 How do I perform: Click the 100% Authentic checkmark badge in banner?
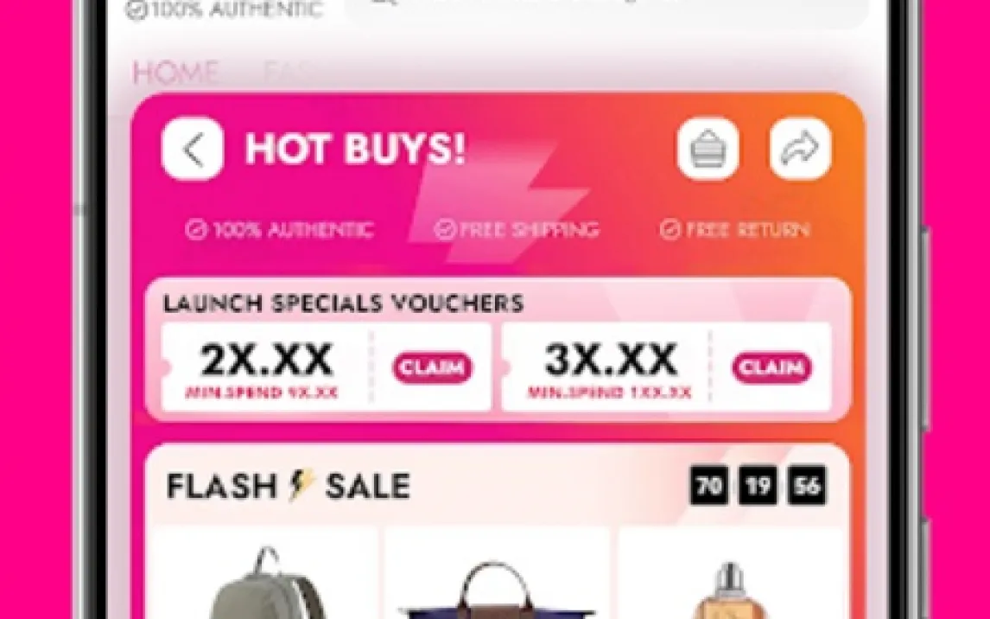tap(279, 230)
